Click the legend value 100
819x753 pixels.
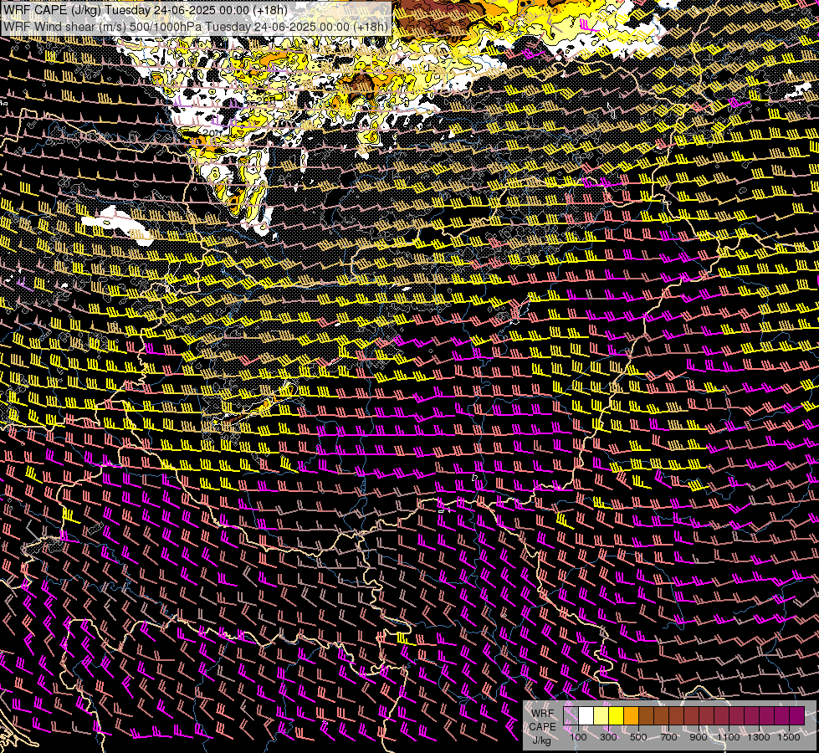[x=578, y=737]
